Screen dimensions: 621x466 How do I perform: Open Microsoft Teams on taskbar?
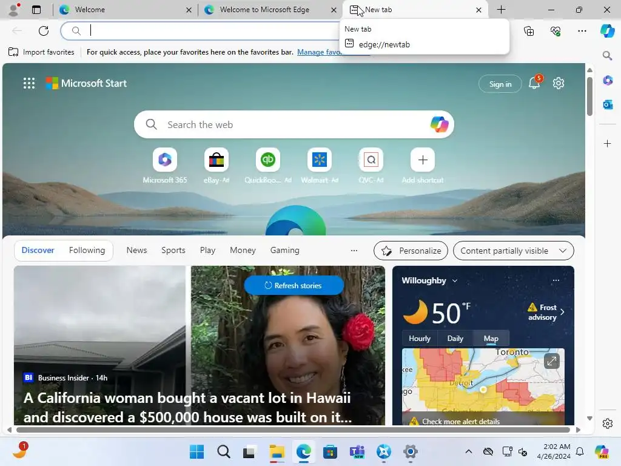coord(357,451)
